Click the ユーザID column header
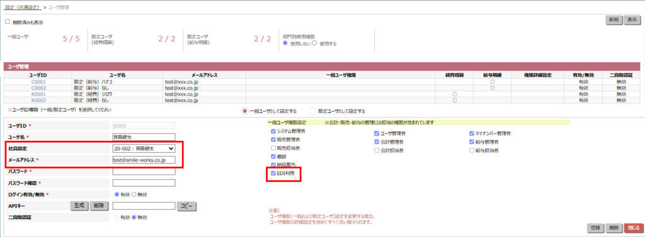The width and height of the screenshot is (645, 238). coord(38,75)
